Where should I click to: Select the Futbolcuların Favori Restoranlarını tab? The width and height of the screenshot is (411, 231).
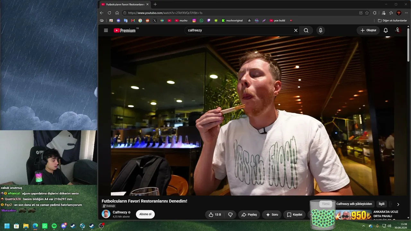(x=125, y=4)
